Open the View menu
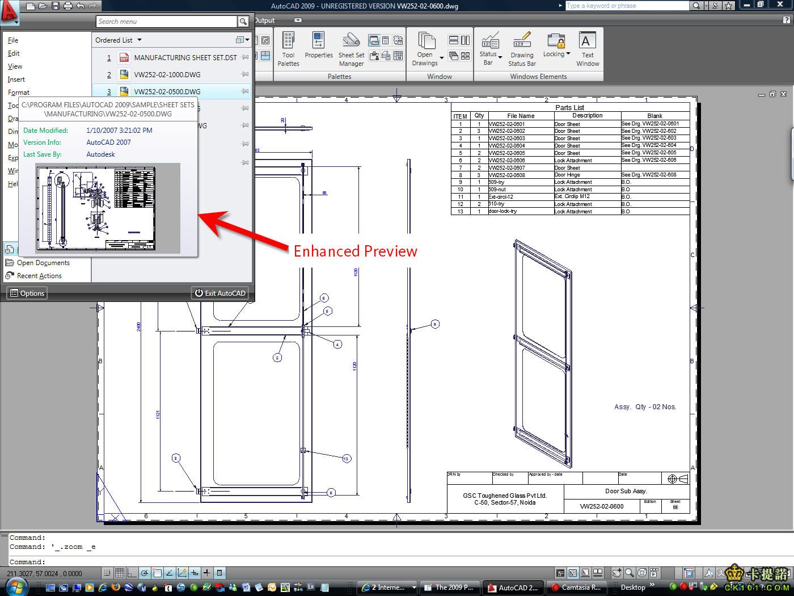The height and width of the screenshot is (596, 794). pos(15,66)
